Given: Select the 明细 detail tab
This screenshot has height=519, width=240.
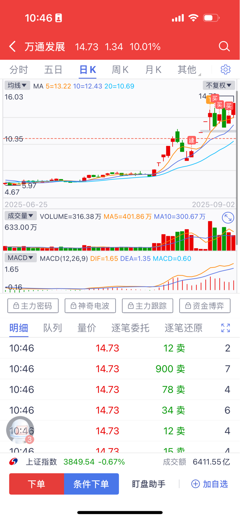Looking at the screenshot, I should point(19,328).
